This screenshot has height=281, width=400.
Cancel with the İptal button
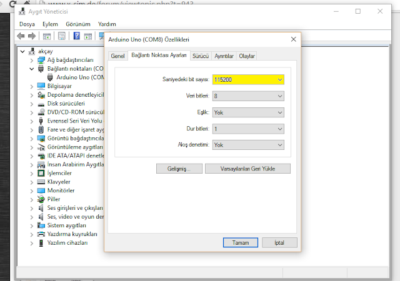click(279, 242)
